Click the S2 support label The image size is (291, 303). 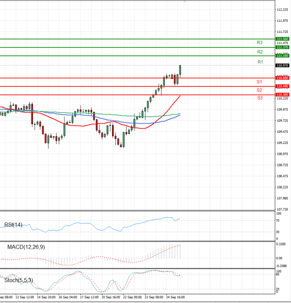tap(259, 90)
